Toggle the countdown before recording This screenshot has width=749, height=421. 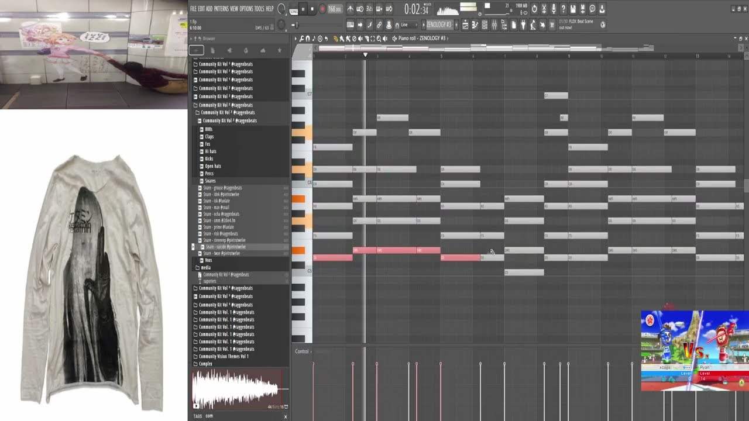point(369,9)
